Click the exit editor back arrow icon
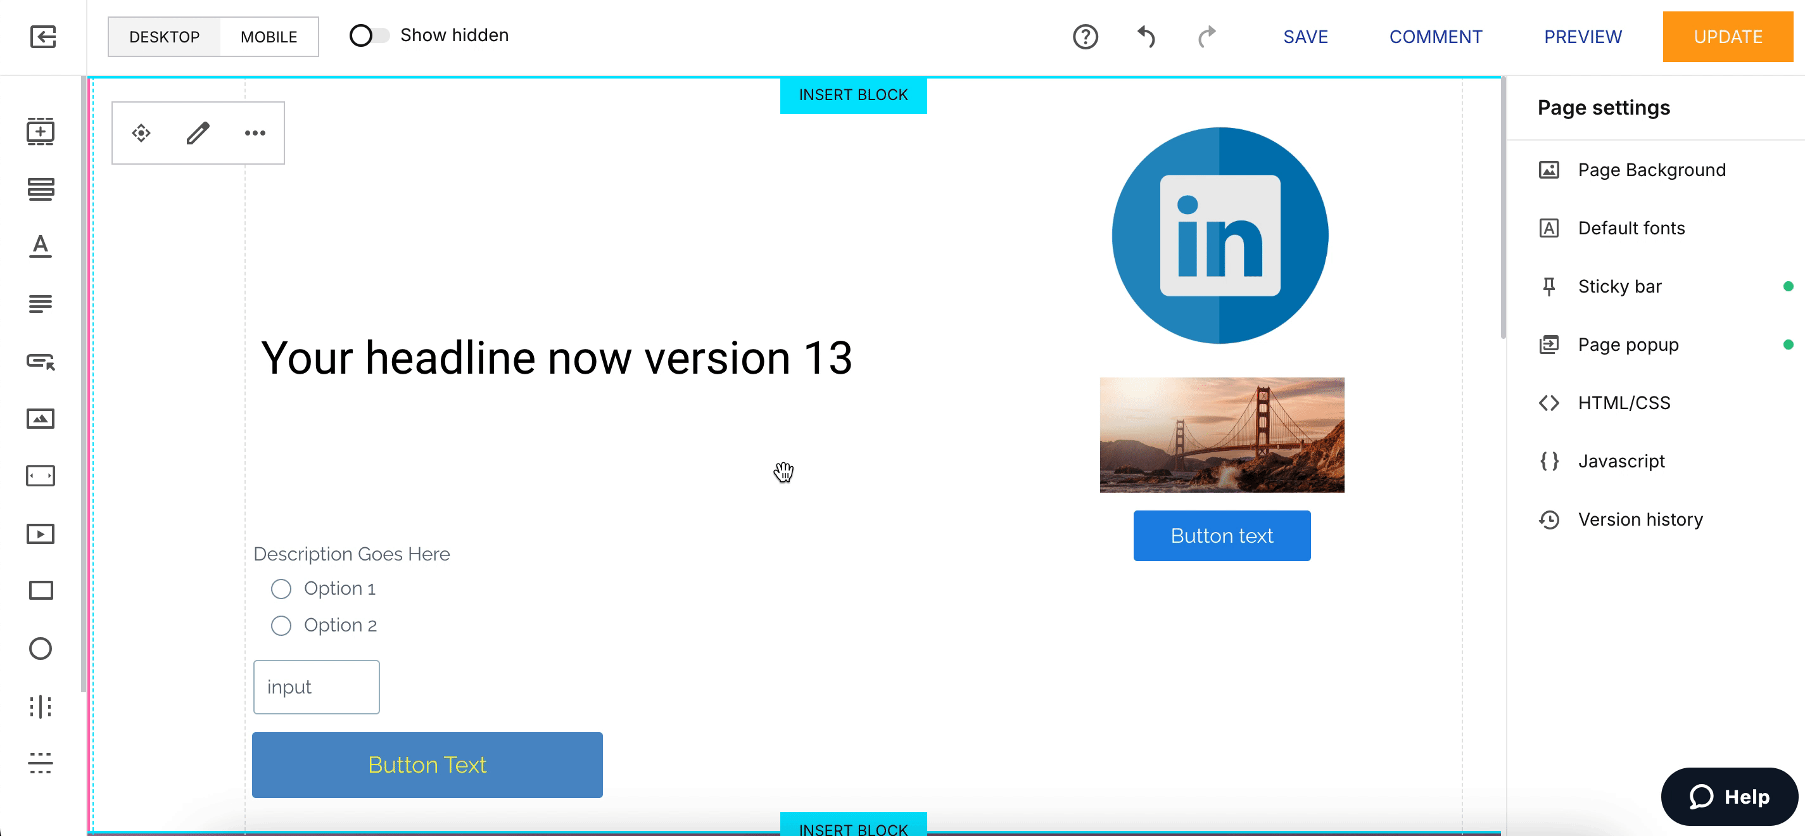The image size is (1805, 836). (42, 37)
